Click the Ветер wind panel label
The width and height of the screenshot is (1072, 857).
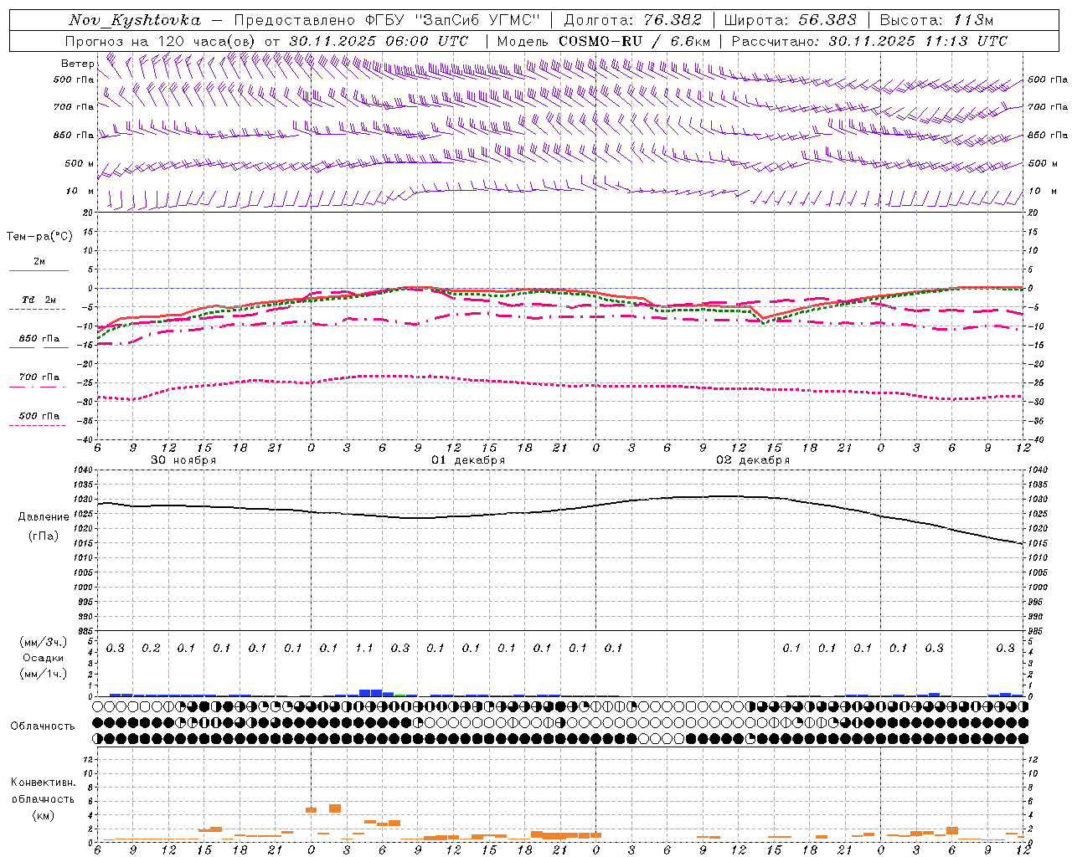[77, 64]
